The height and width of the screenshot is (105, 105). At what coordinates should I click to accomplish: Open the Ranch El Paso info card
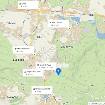pos(46,66)
